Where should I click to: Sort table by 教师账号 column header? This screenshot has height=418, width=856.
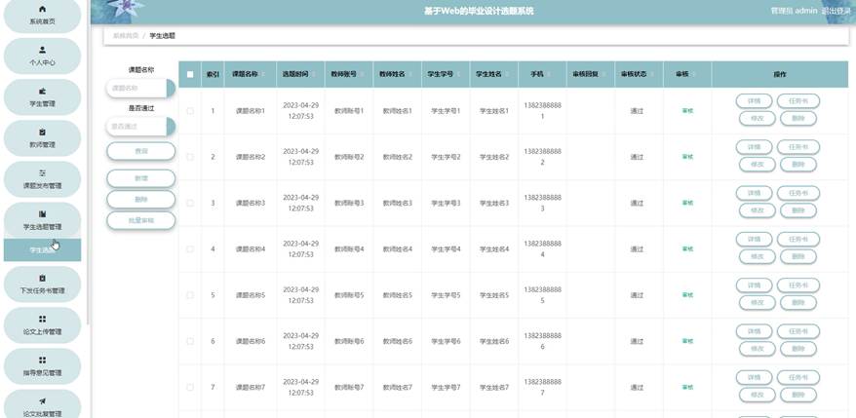(x=349, y=74)
